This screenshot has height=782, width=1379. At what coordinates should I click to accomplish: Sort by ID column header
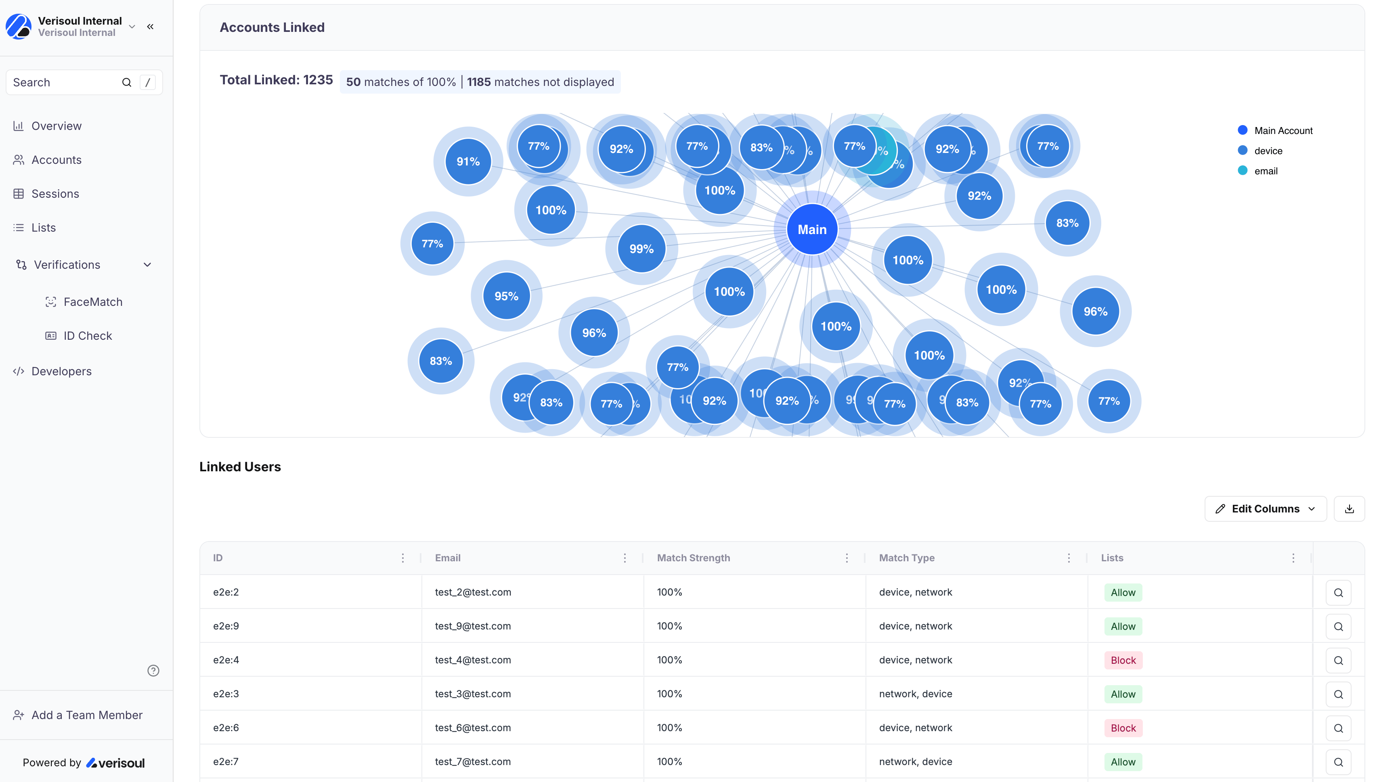tap(218, 558)
